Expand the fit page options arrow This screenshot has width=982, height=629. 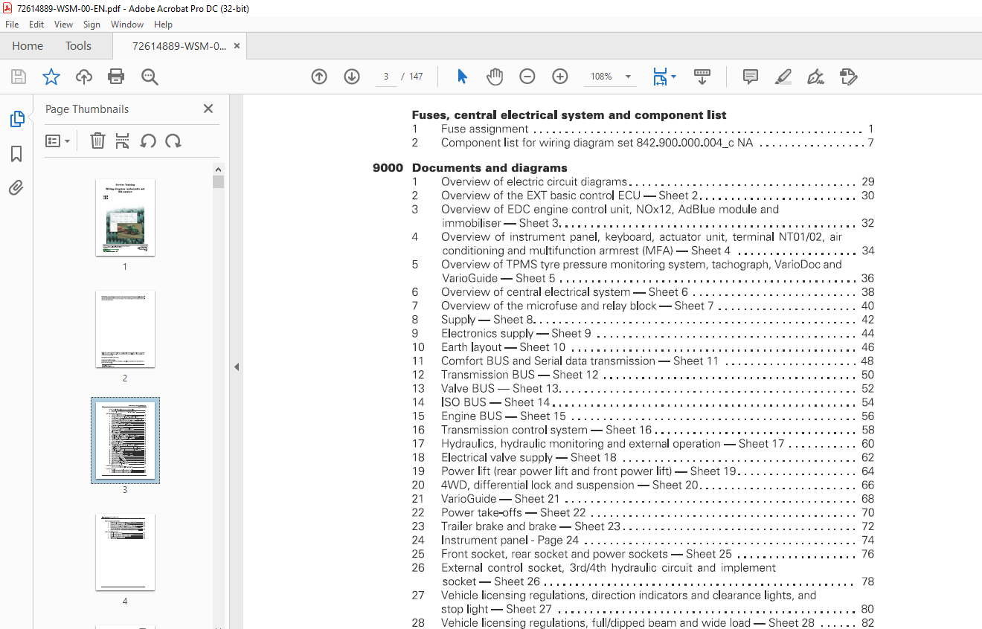[674, 77]
